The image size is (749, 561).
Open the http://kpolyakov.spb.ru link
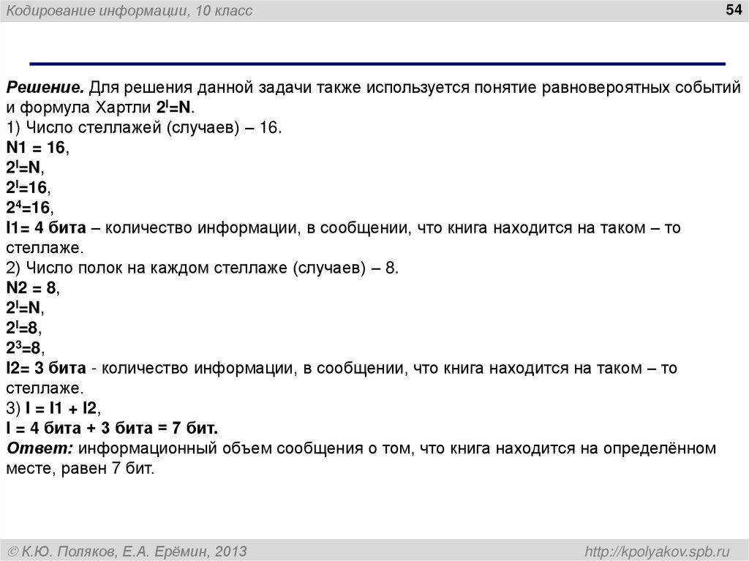coord(658,551)
